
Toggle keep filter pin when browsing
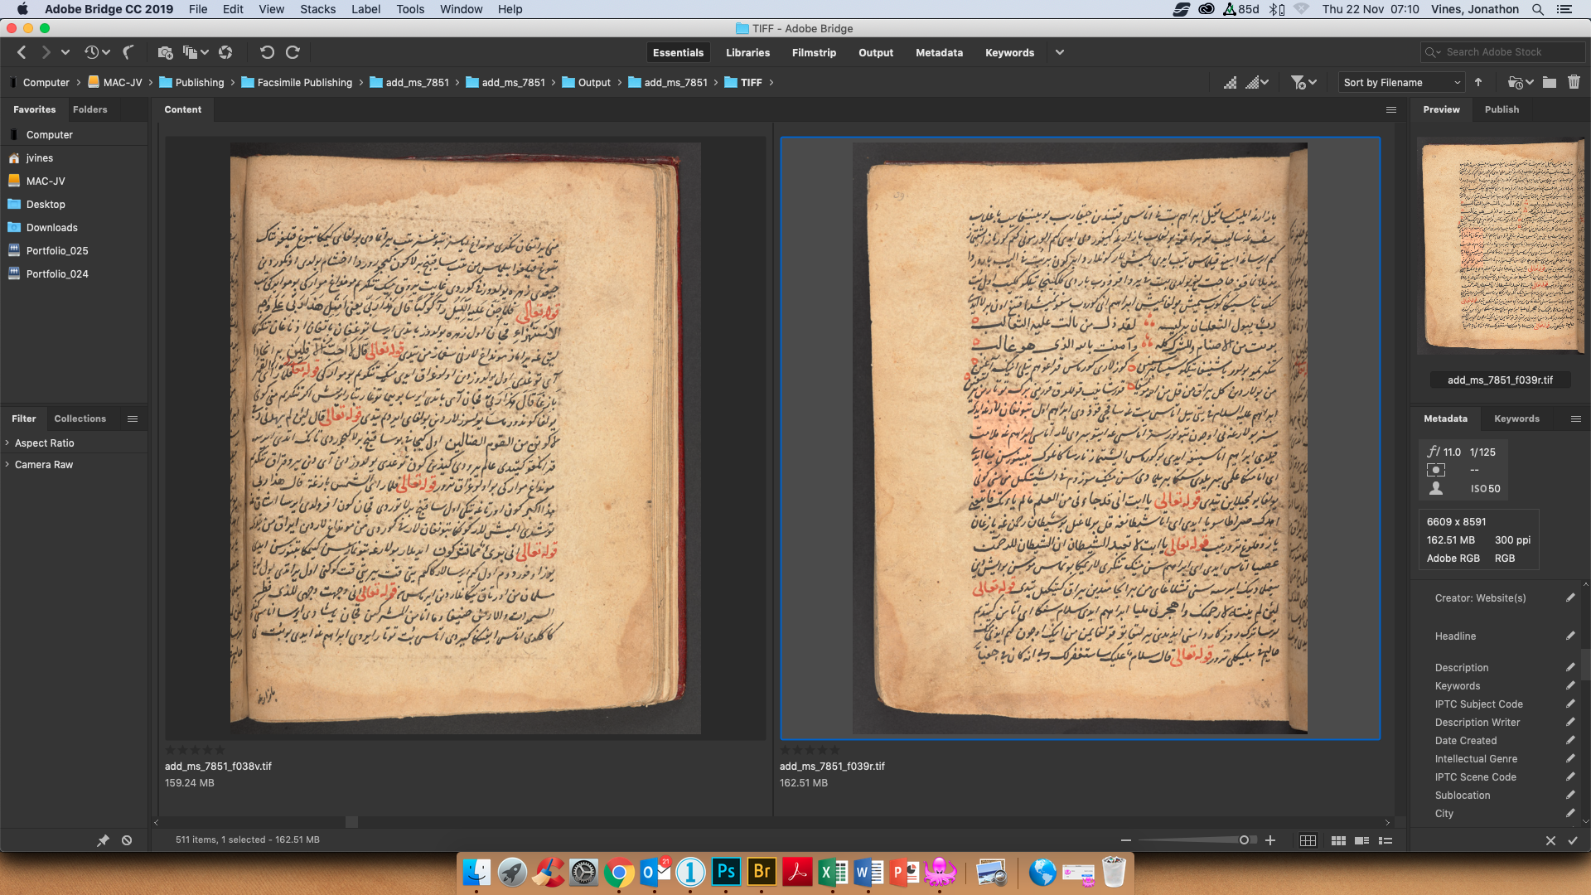103,840
